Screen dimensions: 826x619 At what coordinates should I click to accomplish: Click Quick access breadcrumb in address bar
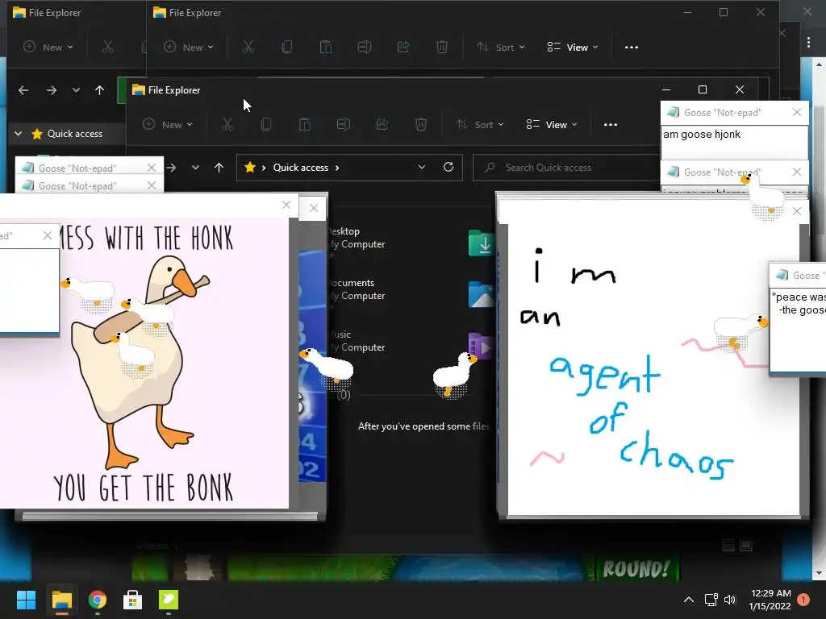(x=300, y=168)
